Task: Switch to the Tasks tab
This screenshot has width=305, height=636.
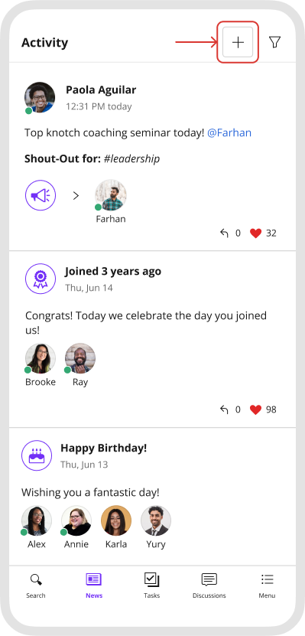Action: [152, 586]
